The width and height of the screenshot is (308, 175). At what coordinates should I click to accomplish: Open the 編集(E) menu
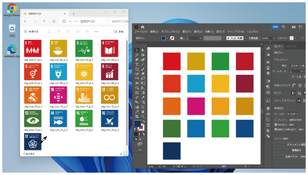click(154, 32)
